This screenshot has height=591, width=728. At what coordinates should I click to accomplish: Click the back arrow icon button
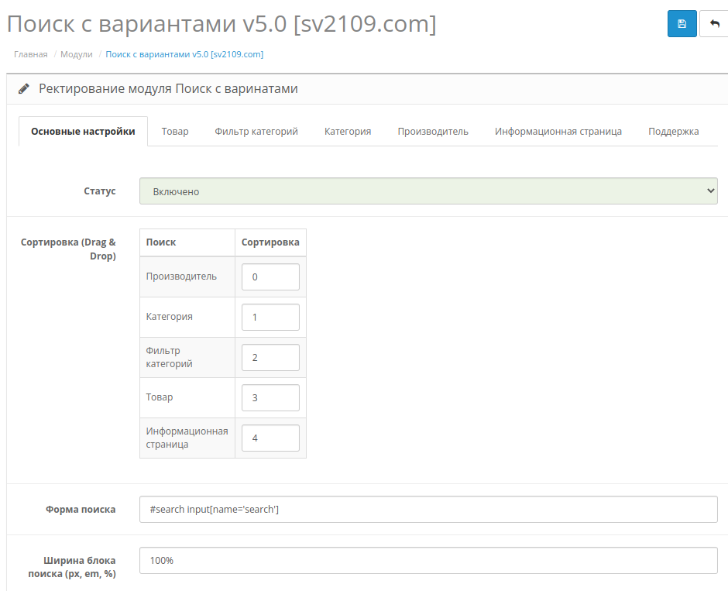click(x=714, y=24)
